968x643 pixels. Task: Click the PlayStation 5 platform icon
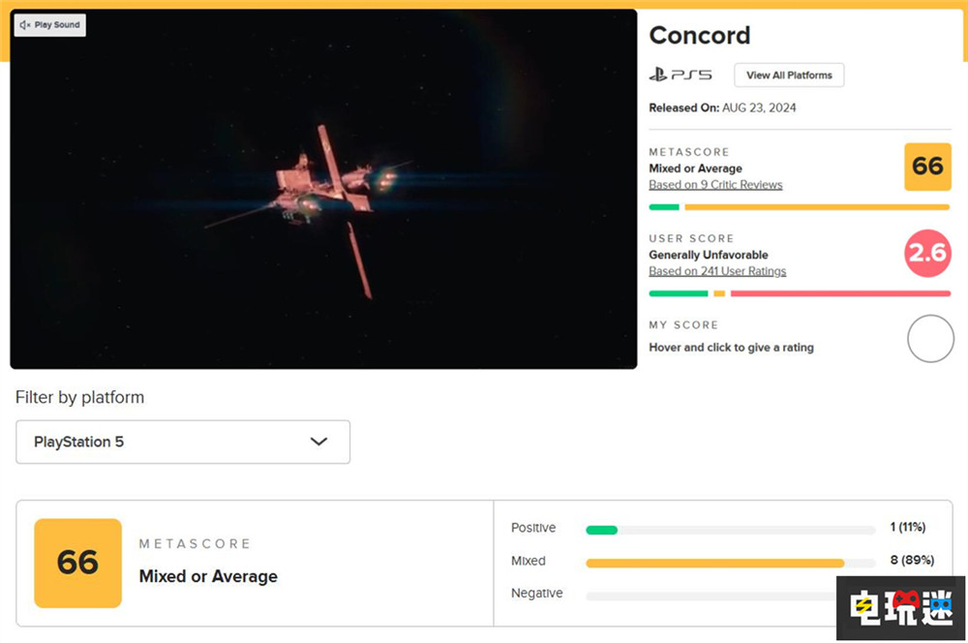click(680, 75)
